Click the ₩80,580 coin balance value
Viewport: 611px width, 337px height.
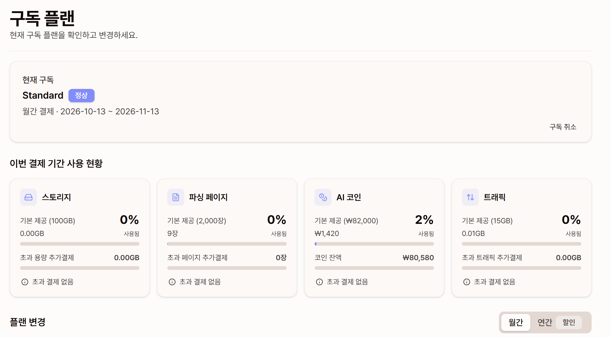click(418, 258)
